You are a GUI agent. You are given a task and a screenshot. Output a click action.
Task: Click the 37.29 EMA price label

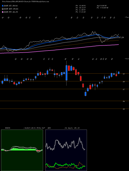tap(121, 38)
